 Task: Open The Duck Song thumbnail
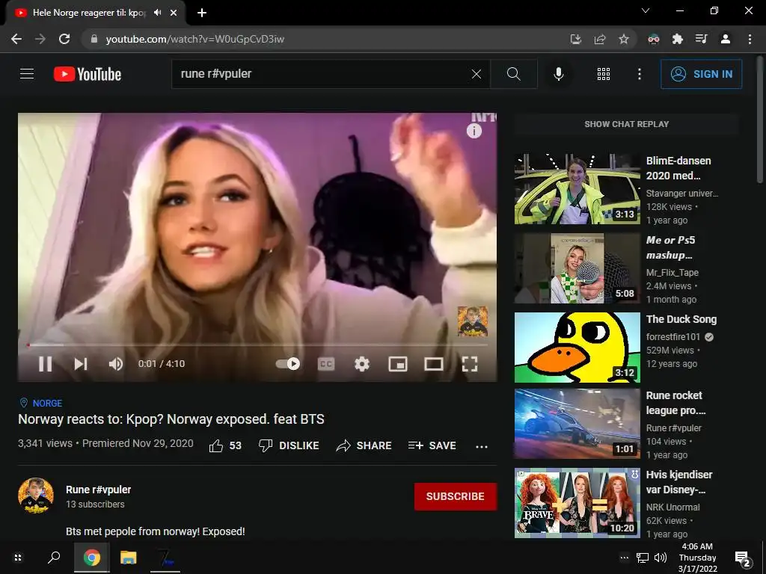click(577, 347)
